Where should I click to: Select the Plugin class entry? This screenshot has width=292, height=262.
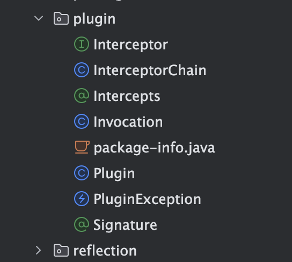pyautogui.click(x=114, y=174)
